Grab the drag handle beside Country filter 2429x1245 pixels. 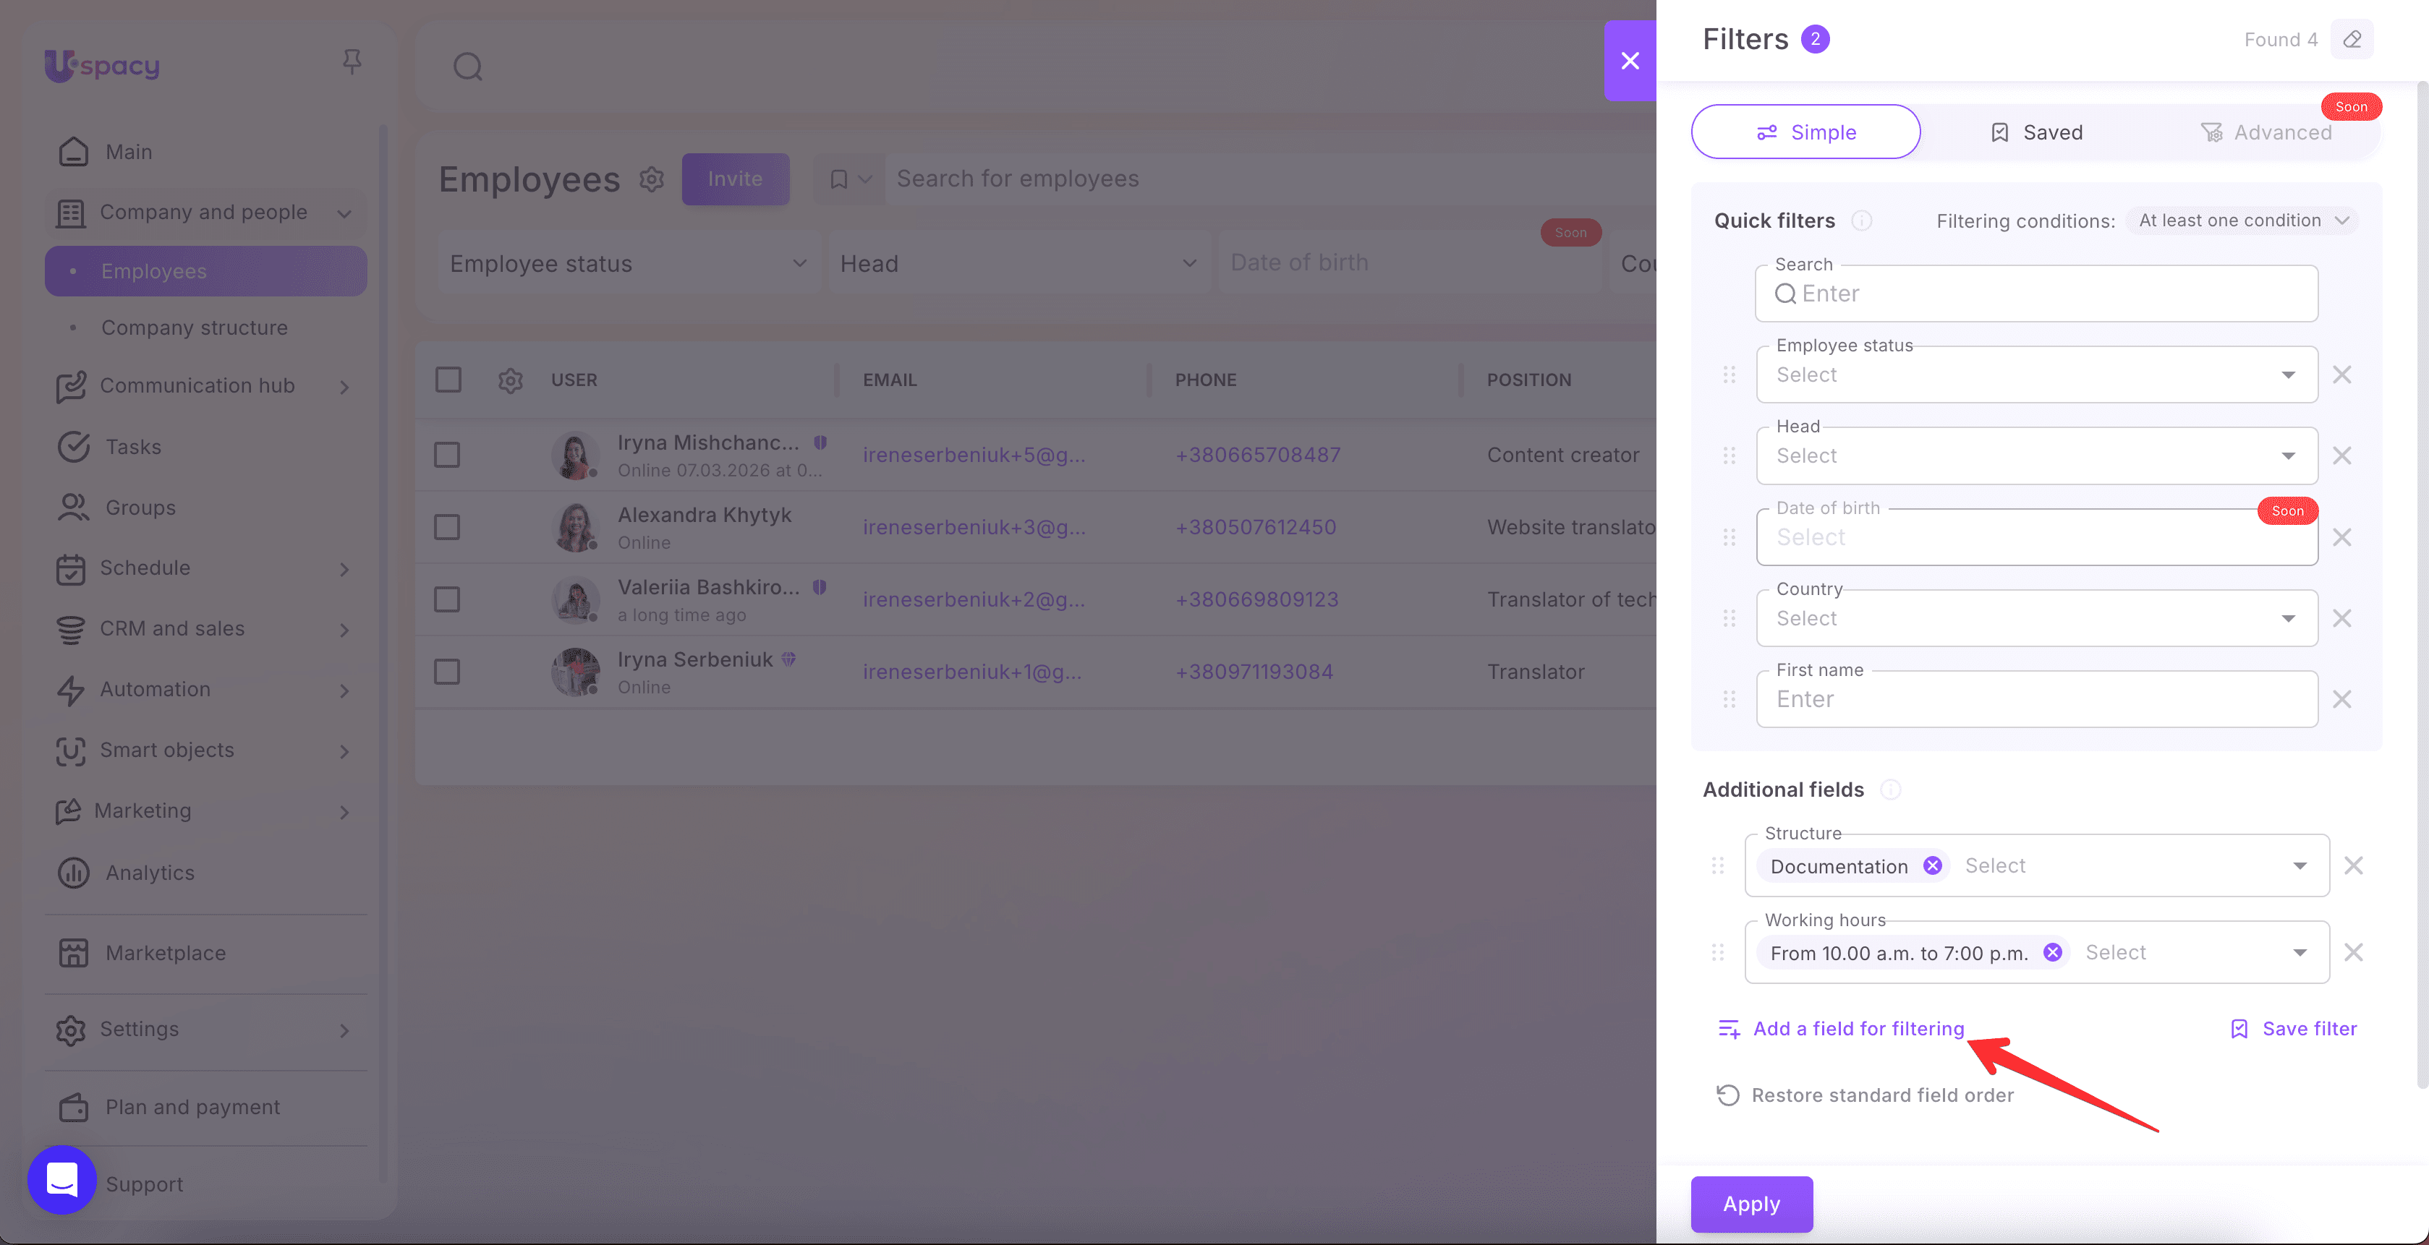(1728, 618)
